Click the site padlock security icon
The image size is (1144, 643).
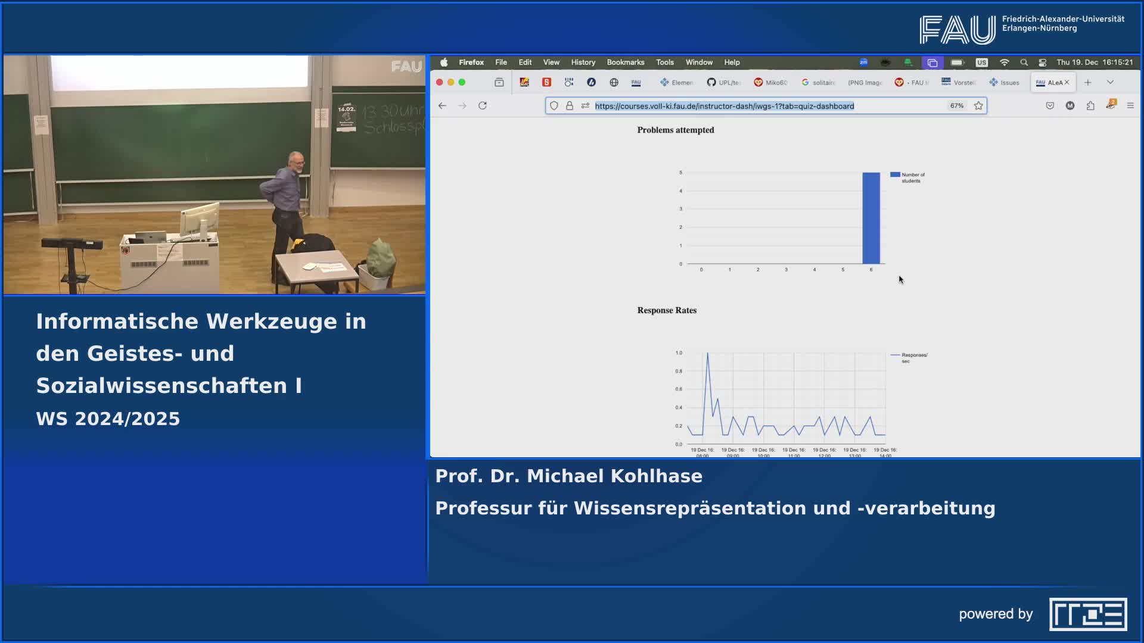click(570, 105)
